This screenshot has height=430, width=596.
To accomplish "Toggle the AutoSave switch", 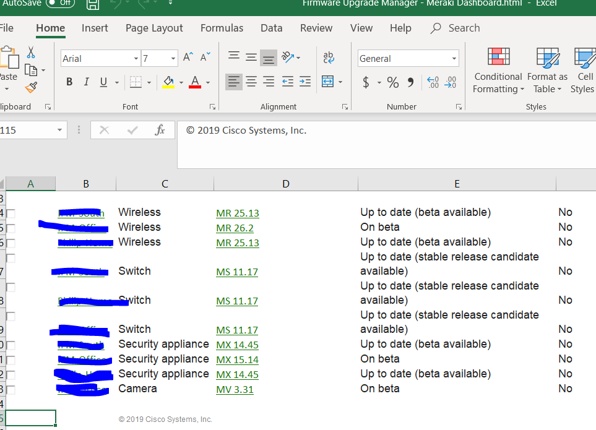I will click(x=60, y=3).
